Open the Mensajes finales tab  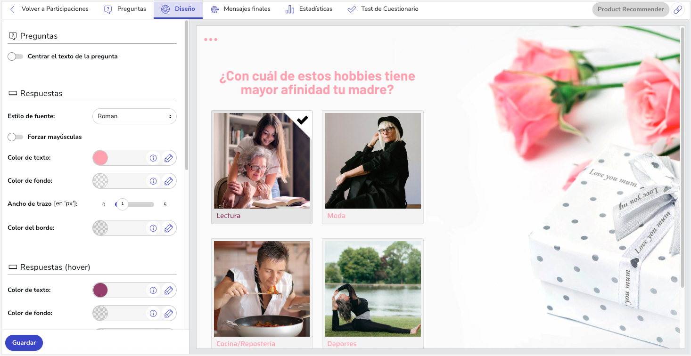(x=241, y=9)
